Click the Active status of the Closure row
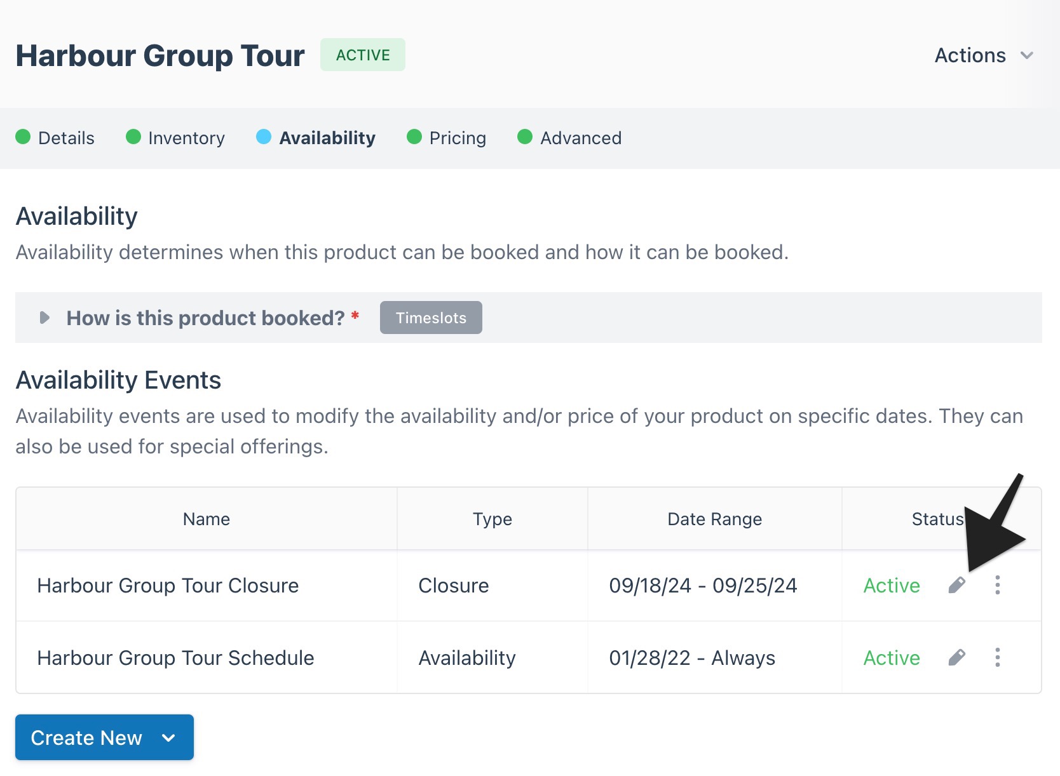This screenshot has width=1060, height=776. (892, 585)
